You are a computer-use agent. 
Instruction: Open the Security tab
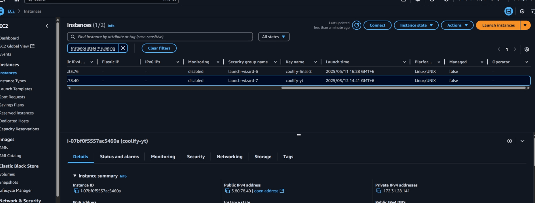(x=196, y=157)
